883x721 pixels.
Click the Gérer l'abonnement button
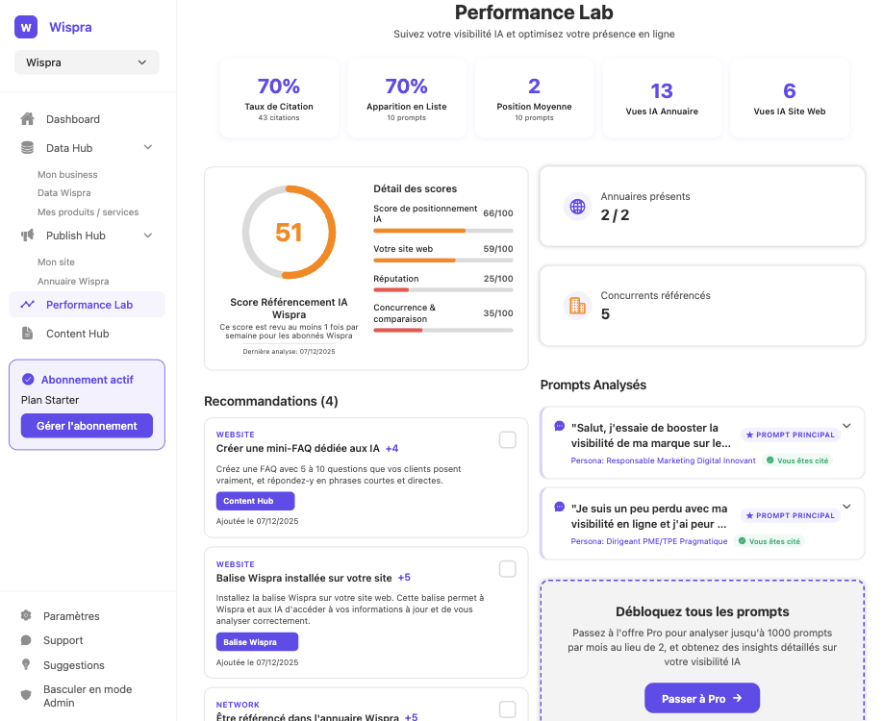click(x=87, y=426)
